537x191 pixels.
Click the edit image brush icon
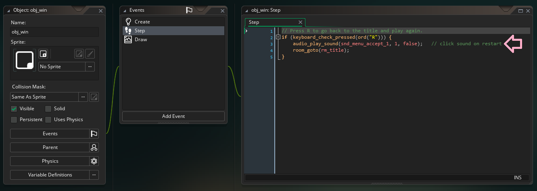pos(90,54)
